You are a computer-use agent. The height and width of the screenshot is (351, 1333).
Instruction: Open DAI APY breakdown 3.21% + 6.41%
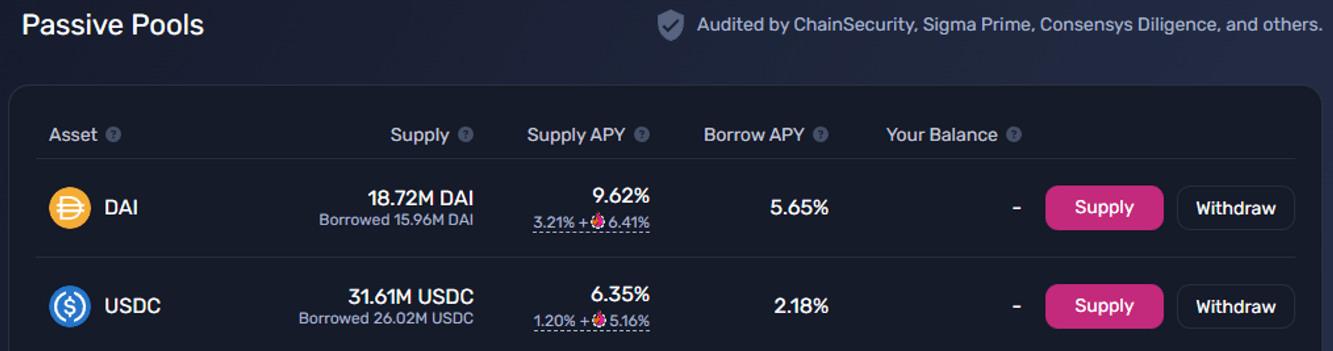[591, 222]
